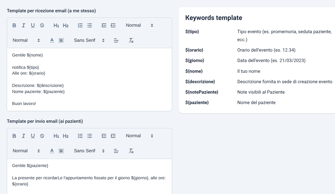Click the Gentile ${paziente} line in invio template

tap(30, 165)
